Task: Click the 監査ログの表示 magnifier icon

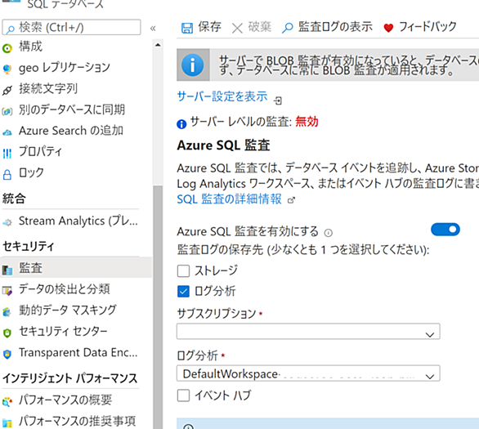Action: 287,28
